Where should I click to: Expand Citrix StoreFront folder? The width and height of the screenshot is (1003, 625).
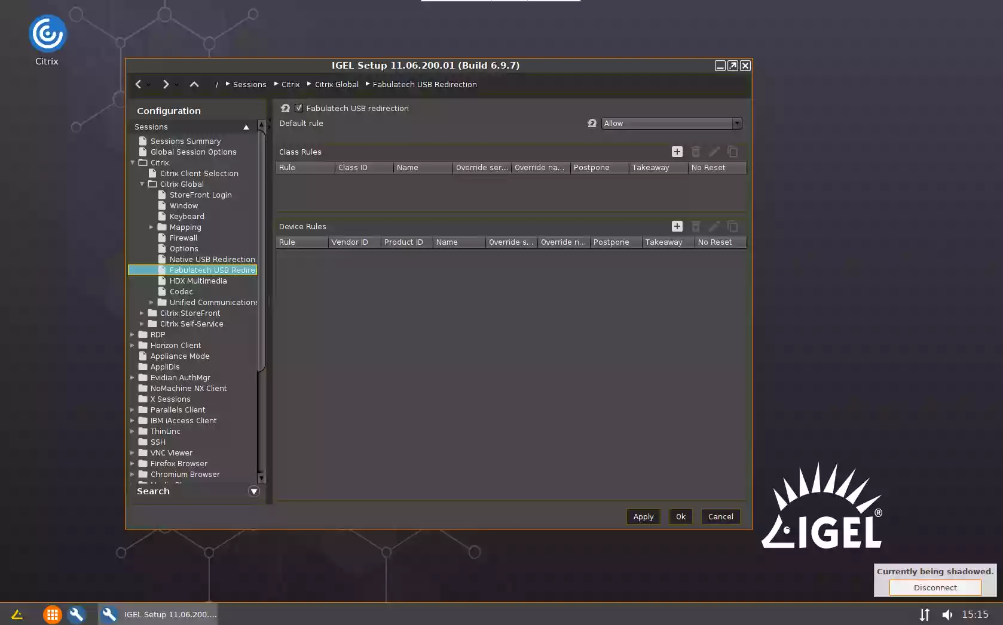[142, 313]
